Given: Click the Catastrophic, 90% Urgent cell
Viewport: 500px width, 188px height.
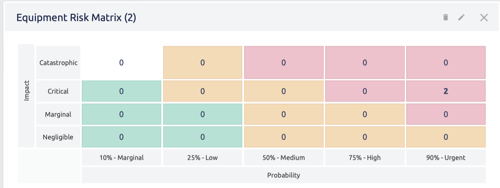Looking at the screenshot, I should pyautogui.click(x=446, y=63).
